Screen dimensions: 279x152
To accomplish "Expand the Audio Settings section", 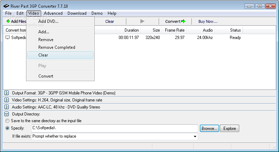I will [x=7, y=107].
